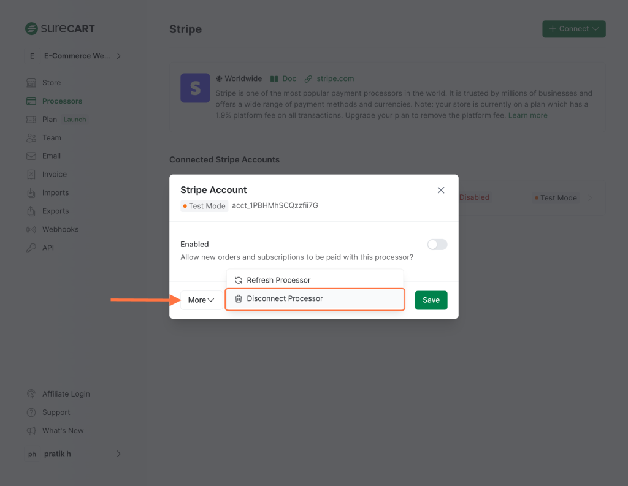Expand the E-Commerce We... workspace switcher

pyautogui.click(x=74, y=55)
